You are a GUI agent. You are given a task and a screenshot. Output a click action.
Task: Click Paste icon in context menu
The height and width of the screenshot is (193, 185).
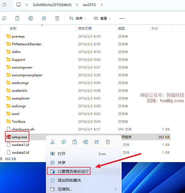click(75, 142)
